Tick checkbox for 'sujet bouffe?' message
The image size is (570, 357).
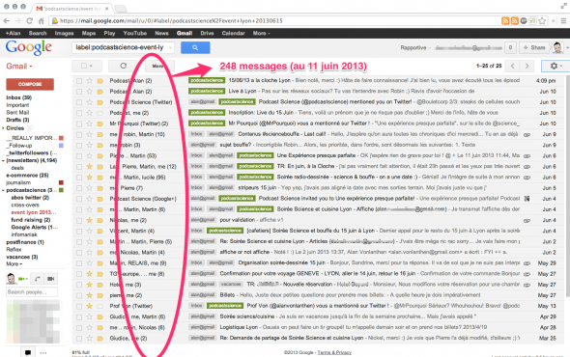pos(79,146)
